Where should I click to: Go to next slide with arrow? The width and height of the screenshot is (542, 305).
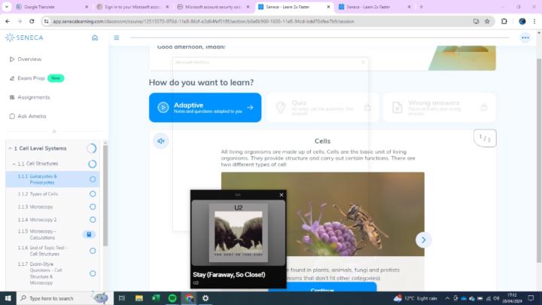coord(423,239)
